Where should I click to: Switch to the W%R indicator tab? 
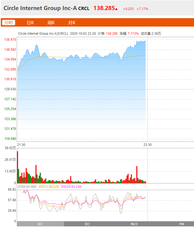coord(182,224)
